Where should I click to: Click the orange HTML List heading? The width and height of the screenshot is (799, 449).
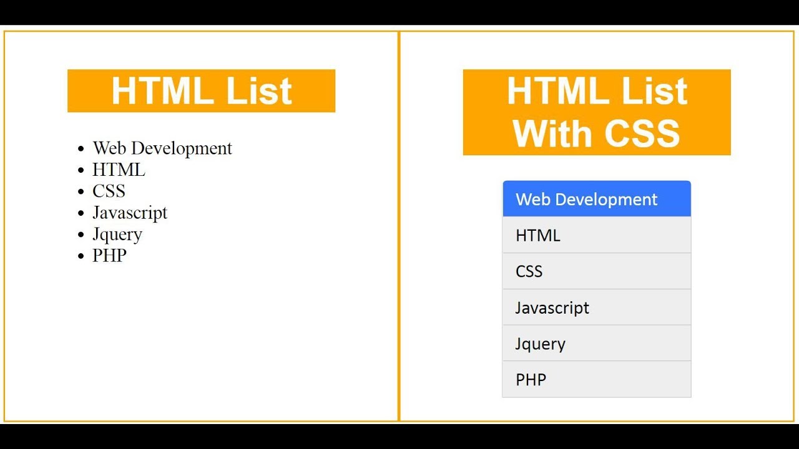point(201,91)
